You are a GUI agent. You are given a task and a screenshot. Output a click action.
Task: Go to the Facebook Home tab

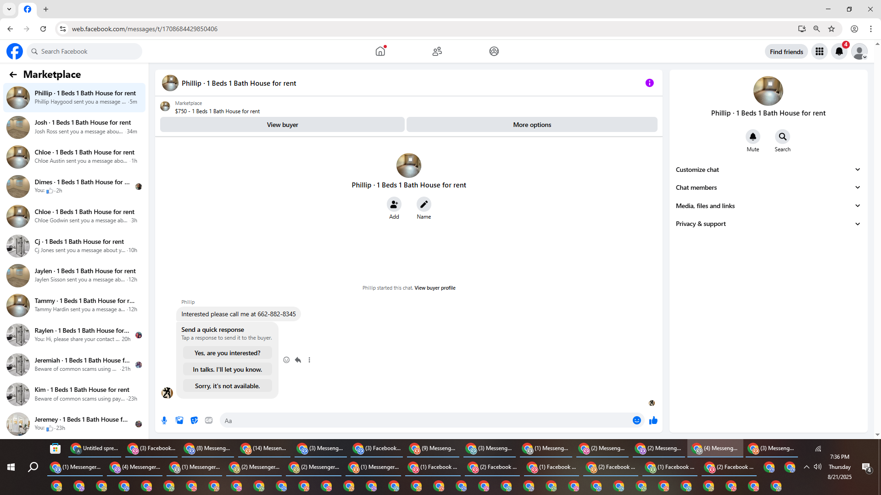380,51
